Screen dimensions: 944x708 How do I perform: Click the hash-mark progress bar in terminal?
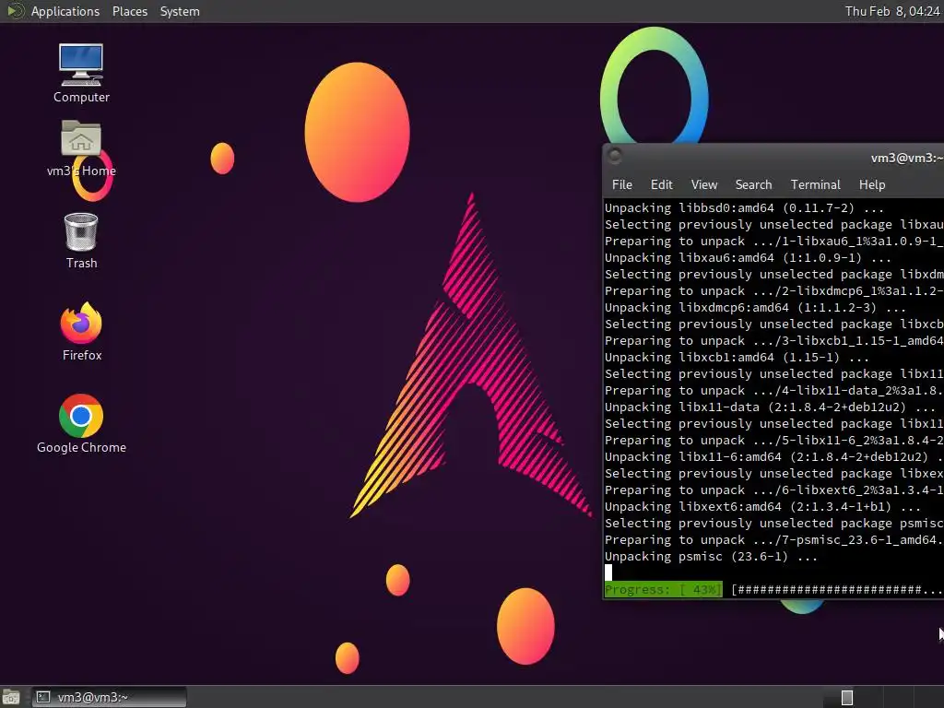point(837,589)
